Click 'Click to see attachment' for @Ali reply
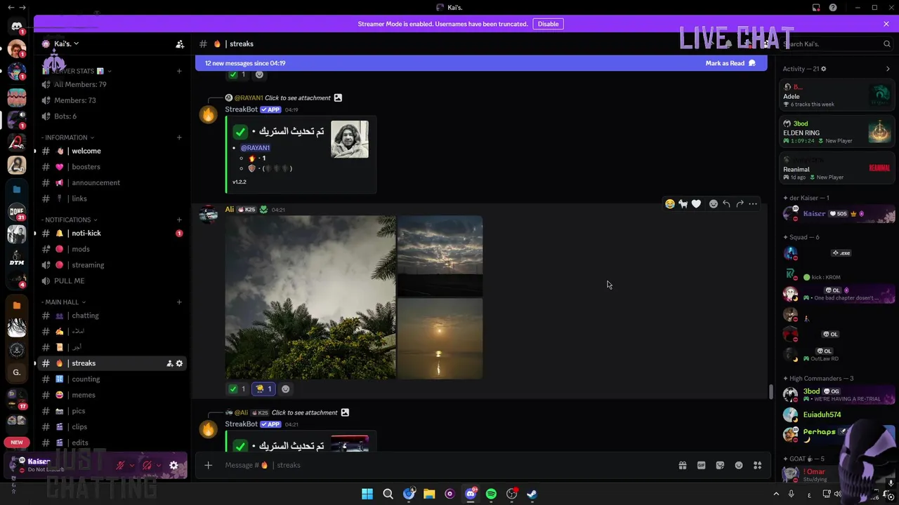The width and height of the screenshot is (899, 505). (304, 412)
